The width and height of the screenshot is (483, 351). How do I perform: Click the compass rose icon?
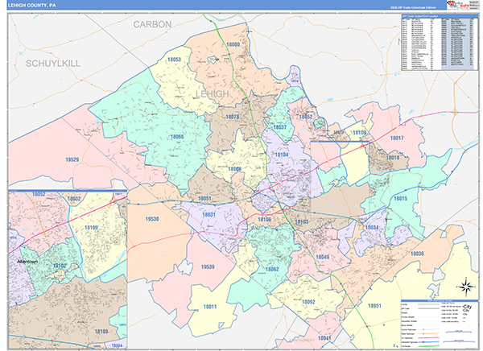pos(466,287)
